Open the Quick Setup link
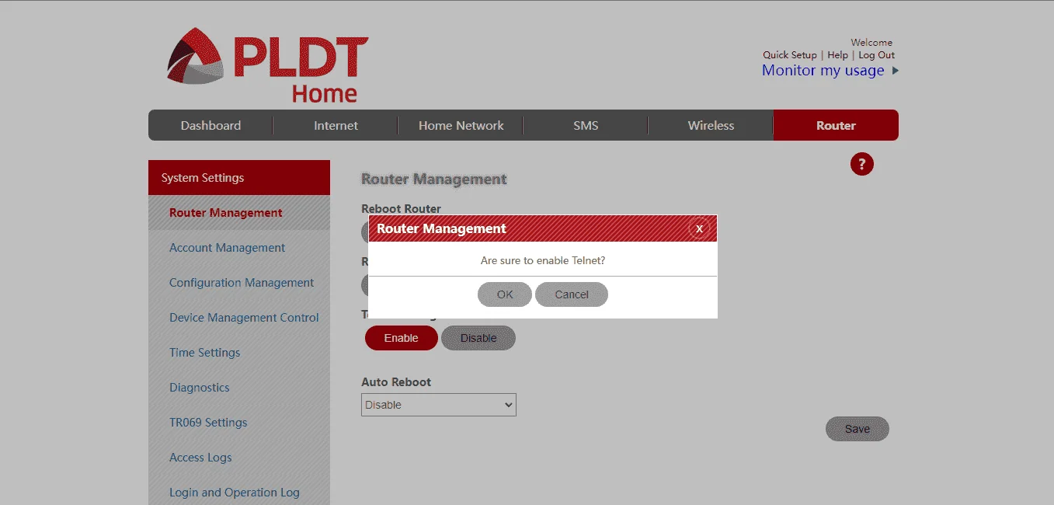 (x=790, y=55)
